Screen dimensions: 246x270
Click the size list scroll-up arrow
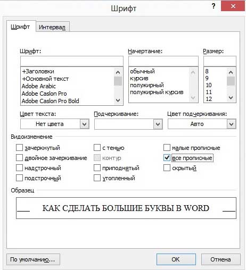(231, 72)
